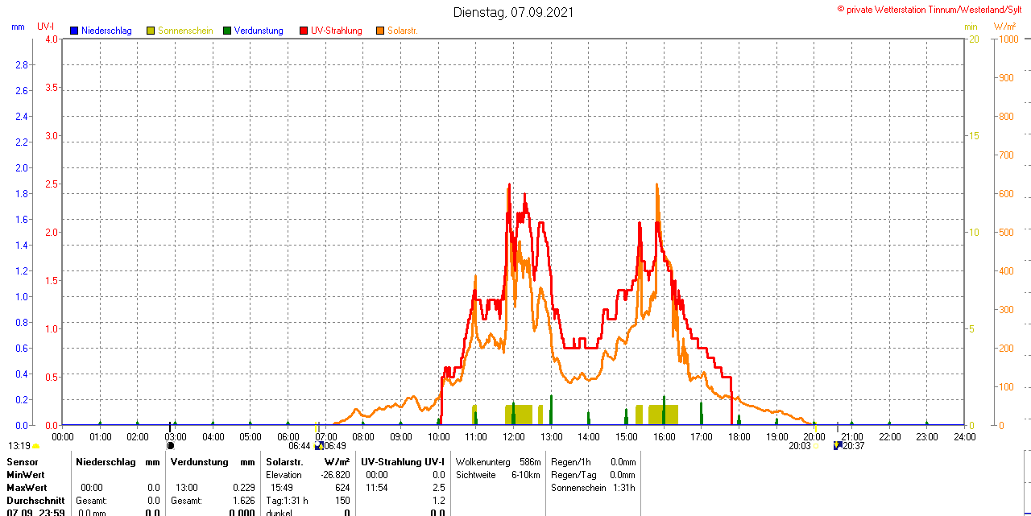The height and width of the screenshot is (516, 1031).
Task: Click the Dienstag, 07.09.2021 chart title
Action: [x=514, y=12]
